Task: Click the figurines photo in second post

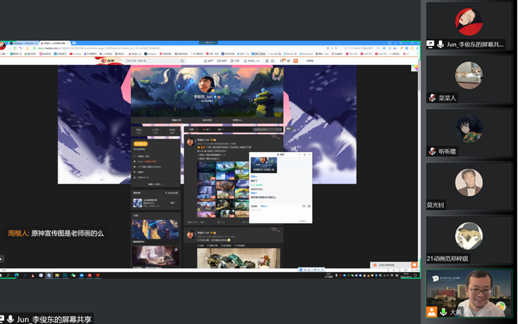Action: (238, 258)
